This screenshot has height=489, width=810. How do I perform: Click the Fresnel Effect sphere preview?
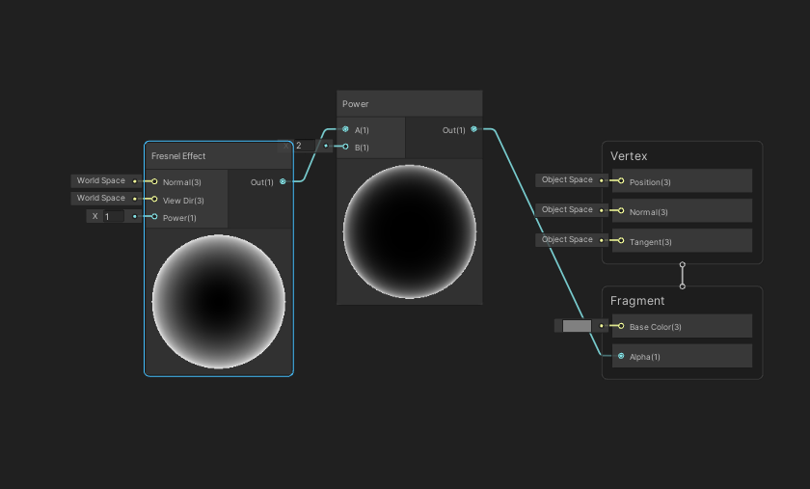tap(219, 302)
